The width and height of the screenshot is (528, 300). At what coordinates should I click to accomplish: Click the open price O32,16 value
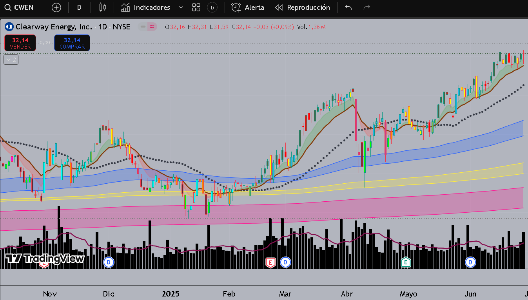click(x=175, y=27)
